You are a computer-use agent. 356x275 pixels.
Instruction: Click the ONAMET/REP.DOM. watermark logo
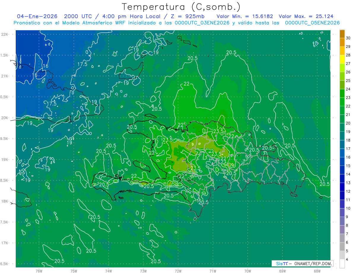[x=303, y=263]
